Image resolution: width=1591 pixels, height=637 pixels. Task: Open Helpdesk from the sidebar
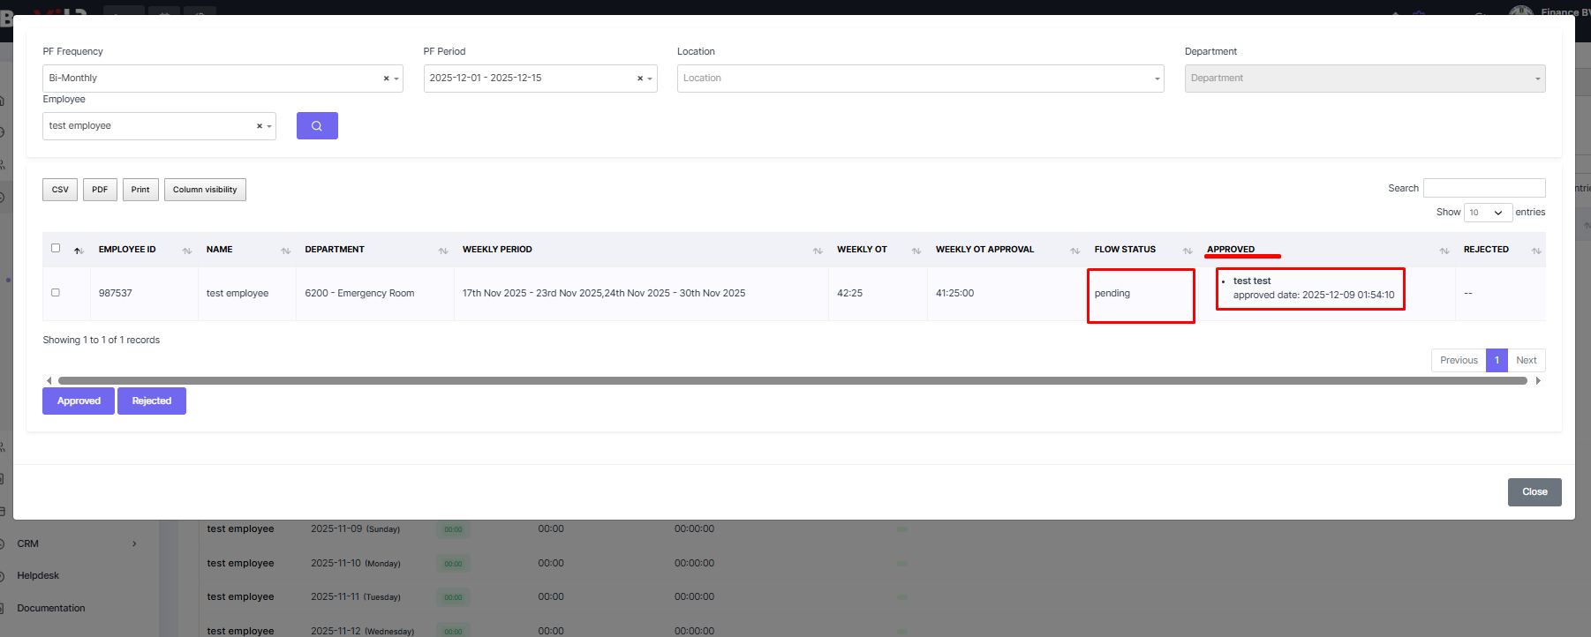tap(38, 575)
